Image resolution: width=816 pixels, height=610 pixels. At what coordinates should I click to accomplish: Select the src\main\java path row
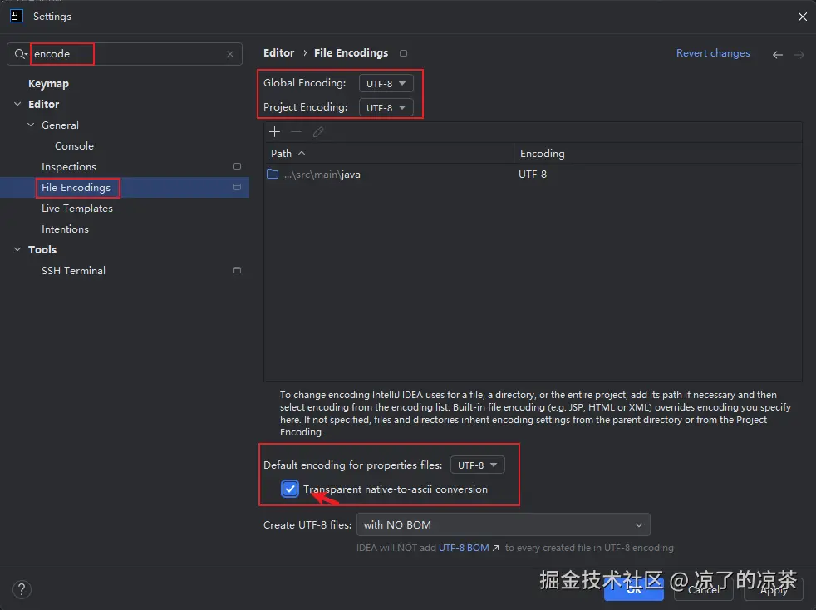pyautogui.click(x=533, y=175)
